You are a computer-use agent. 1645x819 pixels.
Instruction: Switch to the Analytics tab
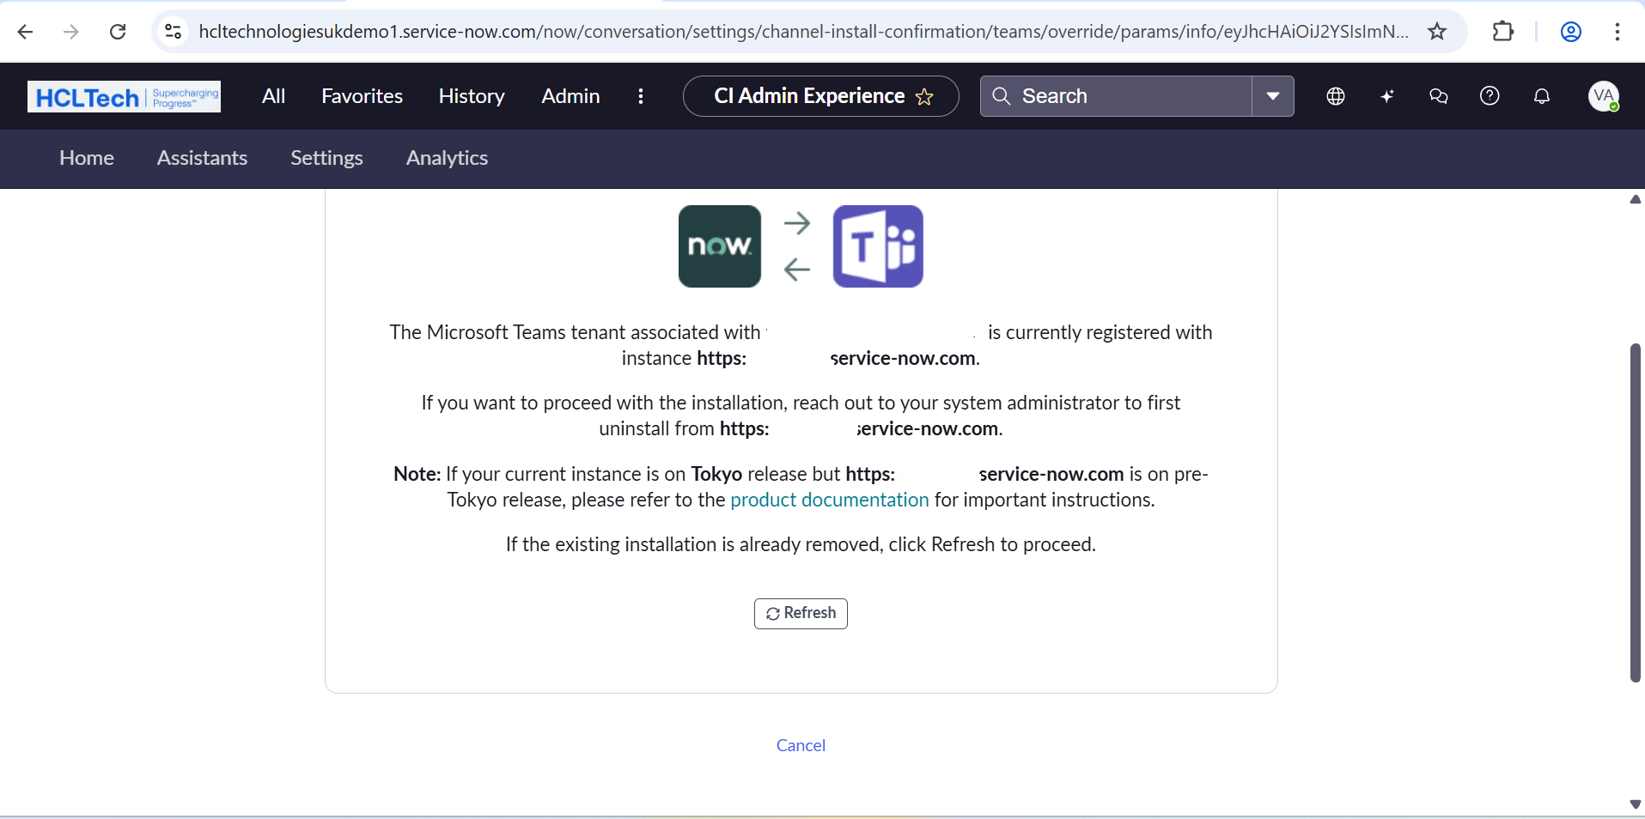pyautogui.click(x=447, y=158)
